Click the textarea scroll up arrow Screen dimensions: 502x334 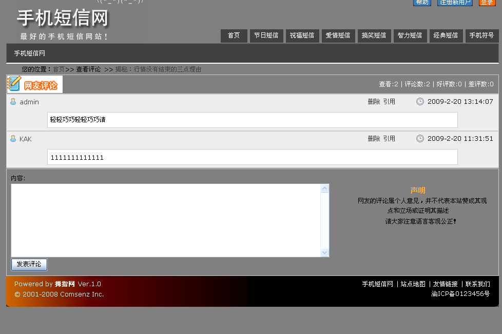point(324,189)
